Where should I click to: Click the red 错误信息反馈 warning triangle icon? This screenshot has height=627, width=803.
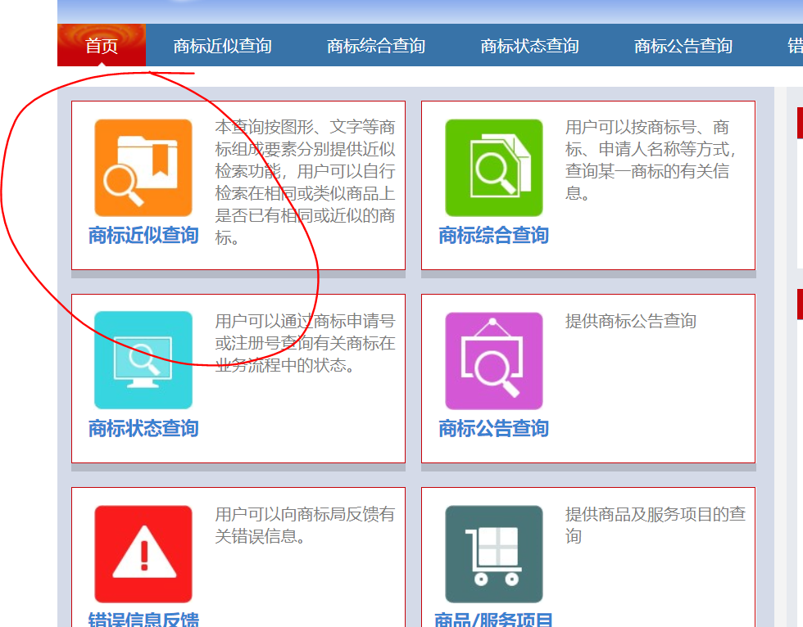pos(143,553)
